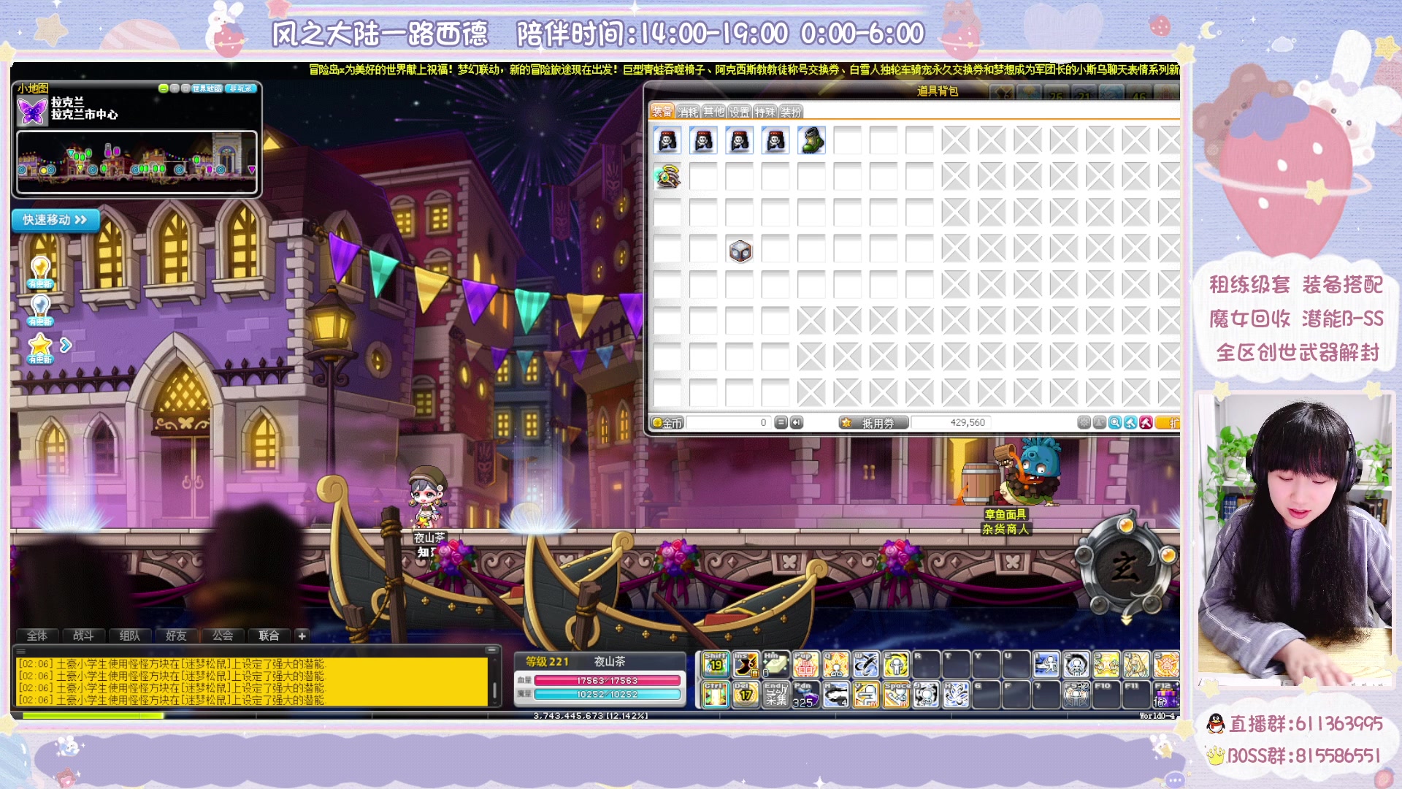This screenshot has height=789, width=1402.
Task: Click the blue magnifier icon in inventory footer
Action: click(1115, 422)
